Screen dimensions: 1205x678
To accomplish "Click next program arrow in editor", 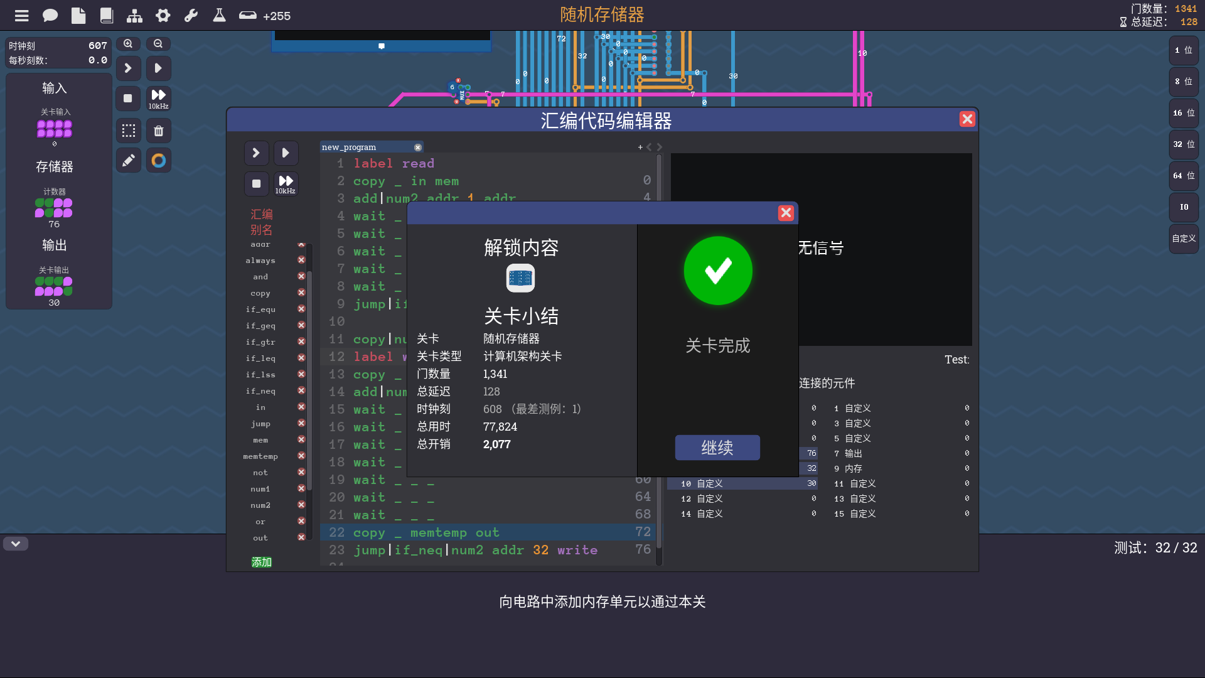I will point(660,147).
